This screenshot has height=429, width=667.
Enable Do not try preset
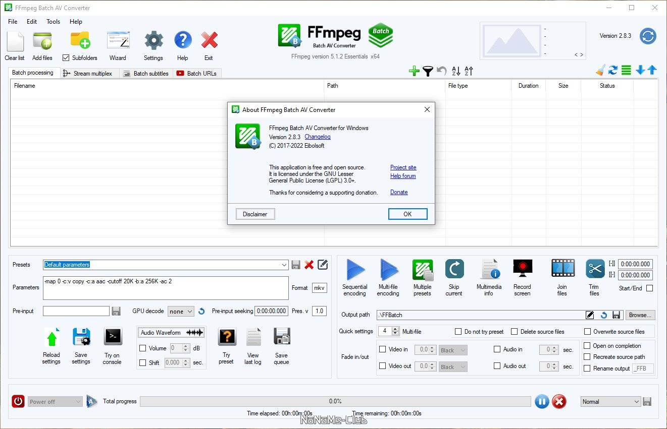458,331
